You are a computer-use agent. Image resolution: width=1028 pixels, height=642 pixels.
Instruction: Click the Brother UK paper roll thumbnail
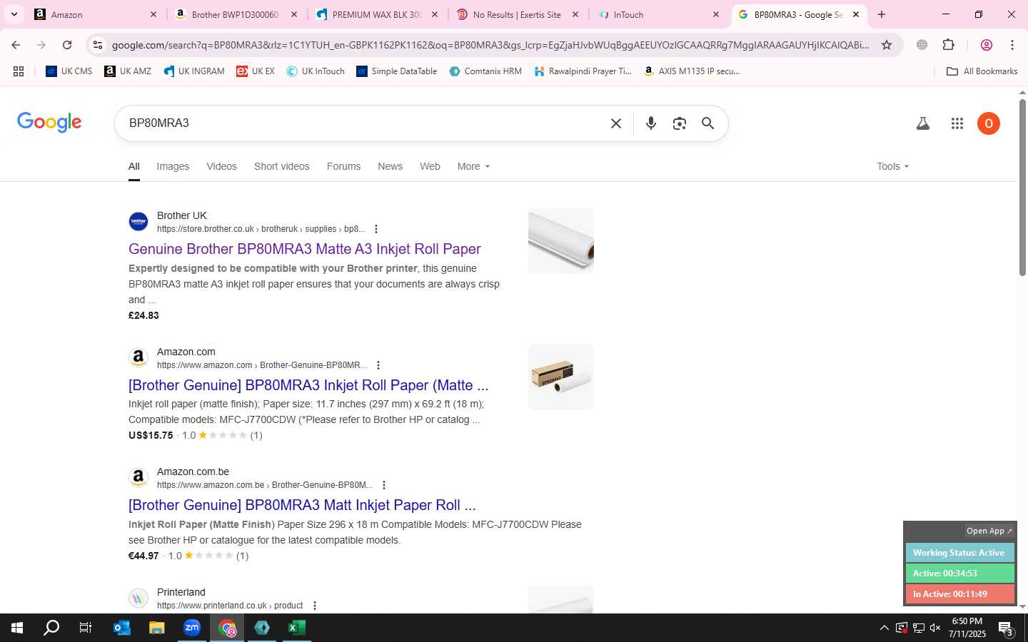pos(561,241)
